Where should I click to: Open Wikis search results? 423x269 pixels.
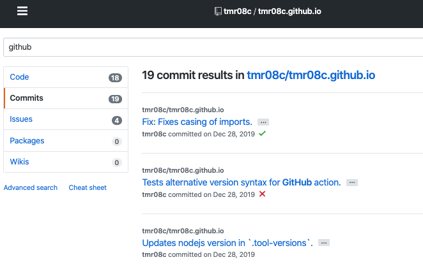pos(66,162)
